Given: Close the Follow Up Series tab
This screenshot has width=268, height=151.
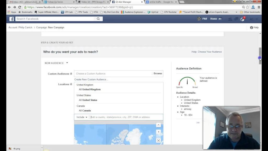Looking at the screenshot, I should (74, 2).
